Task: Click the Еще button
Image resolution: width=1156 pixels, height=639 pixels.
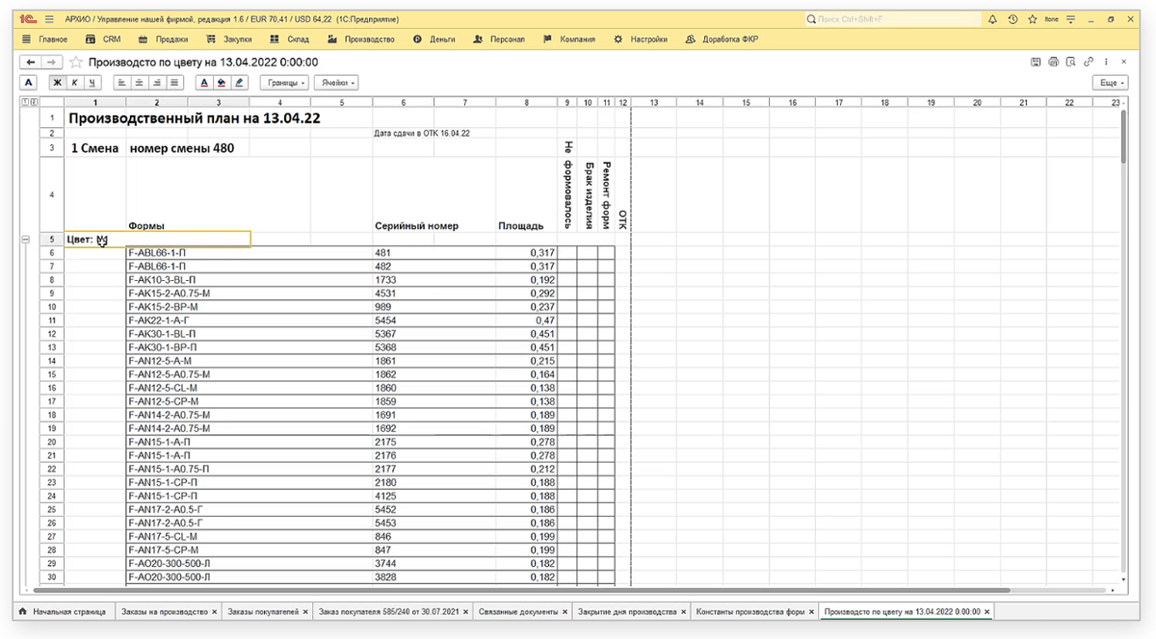Action: coord(1110,83)
